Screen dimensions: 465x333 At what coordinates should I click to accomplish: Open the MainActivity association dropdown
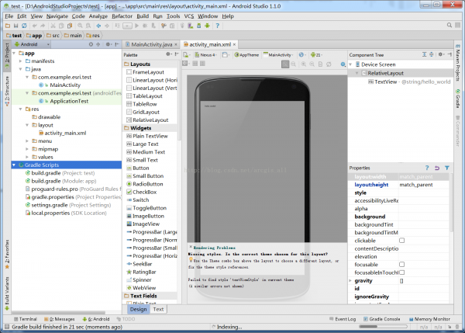278,54
